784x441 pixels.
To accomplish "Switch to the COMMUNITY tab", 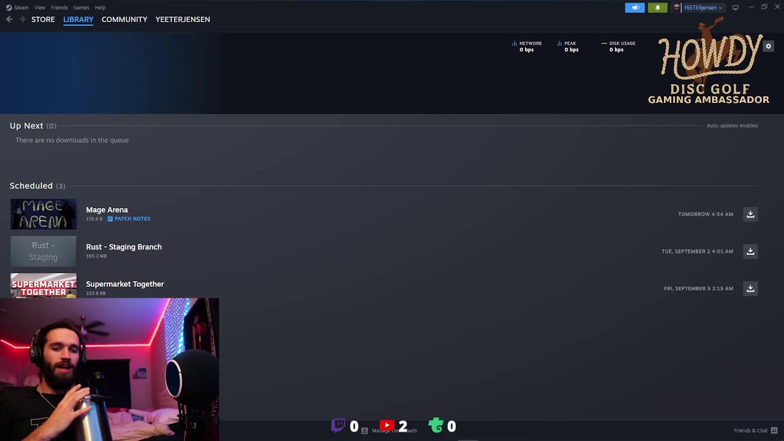I will (124, 20).
